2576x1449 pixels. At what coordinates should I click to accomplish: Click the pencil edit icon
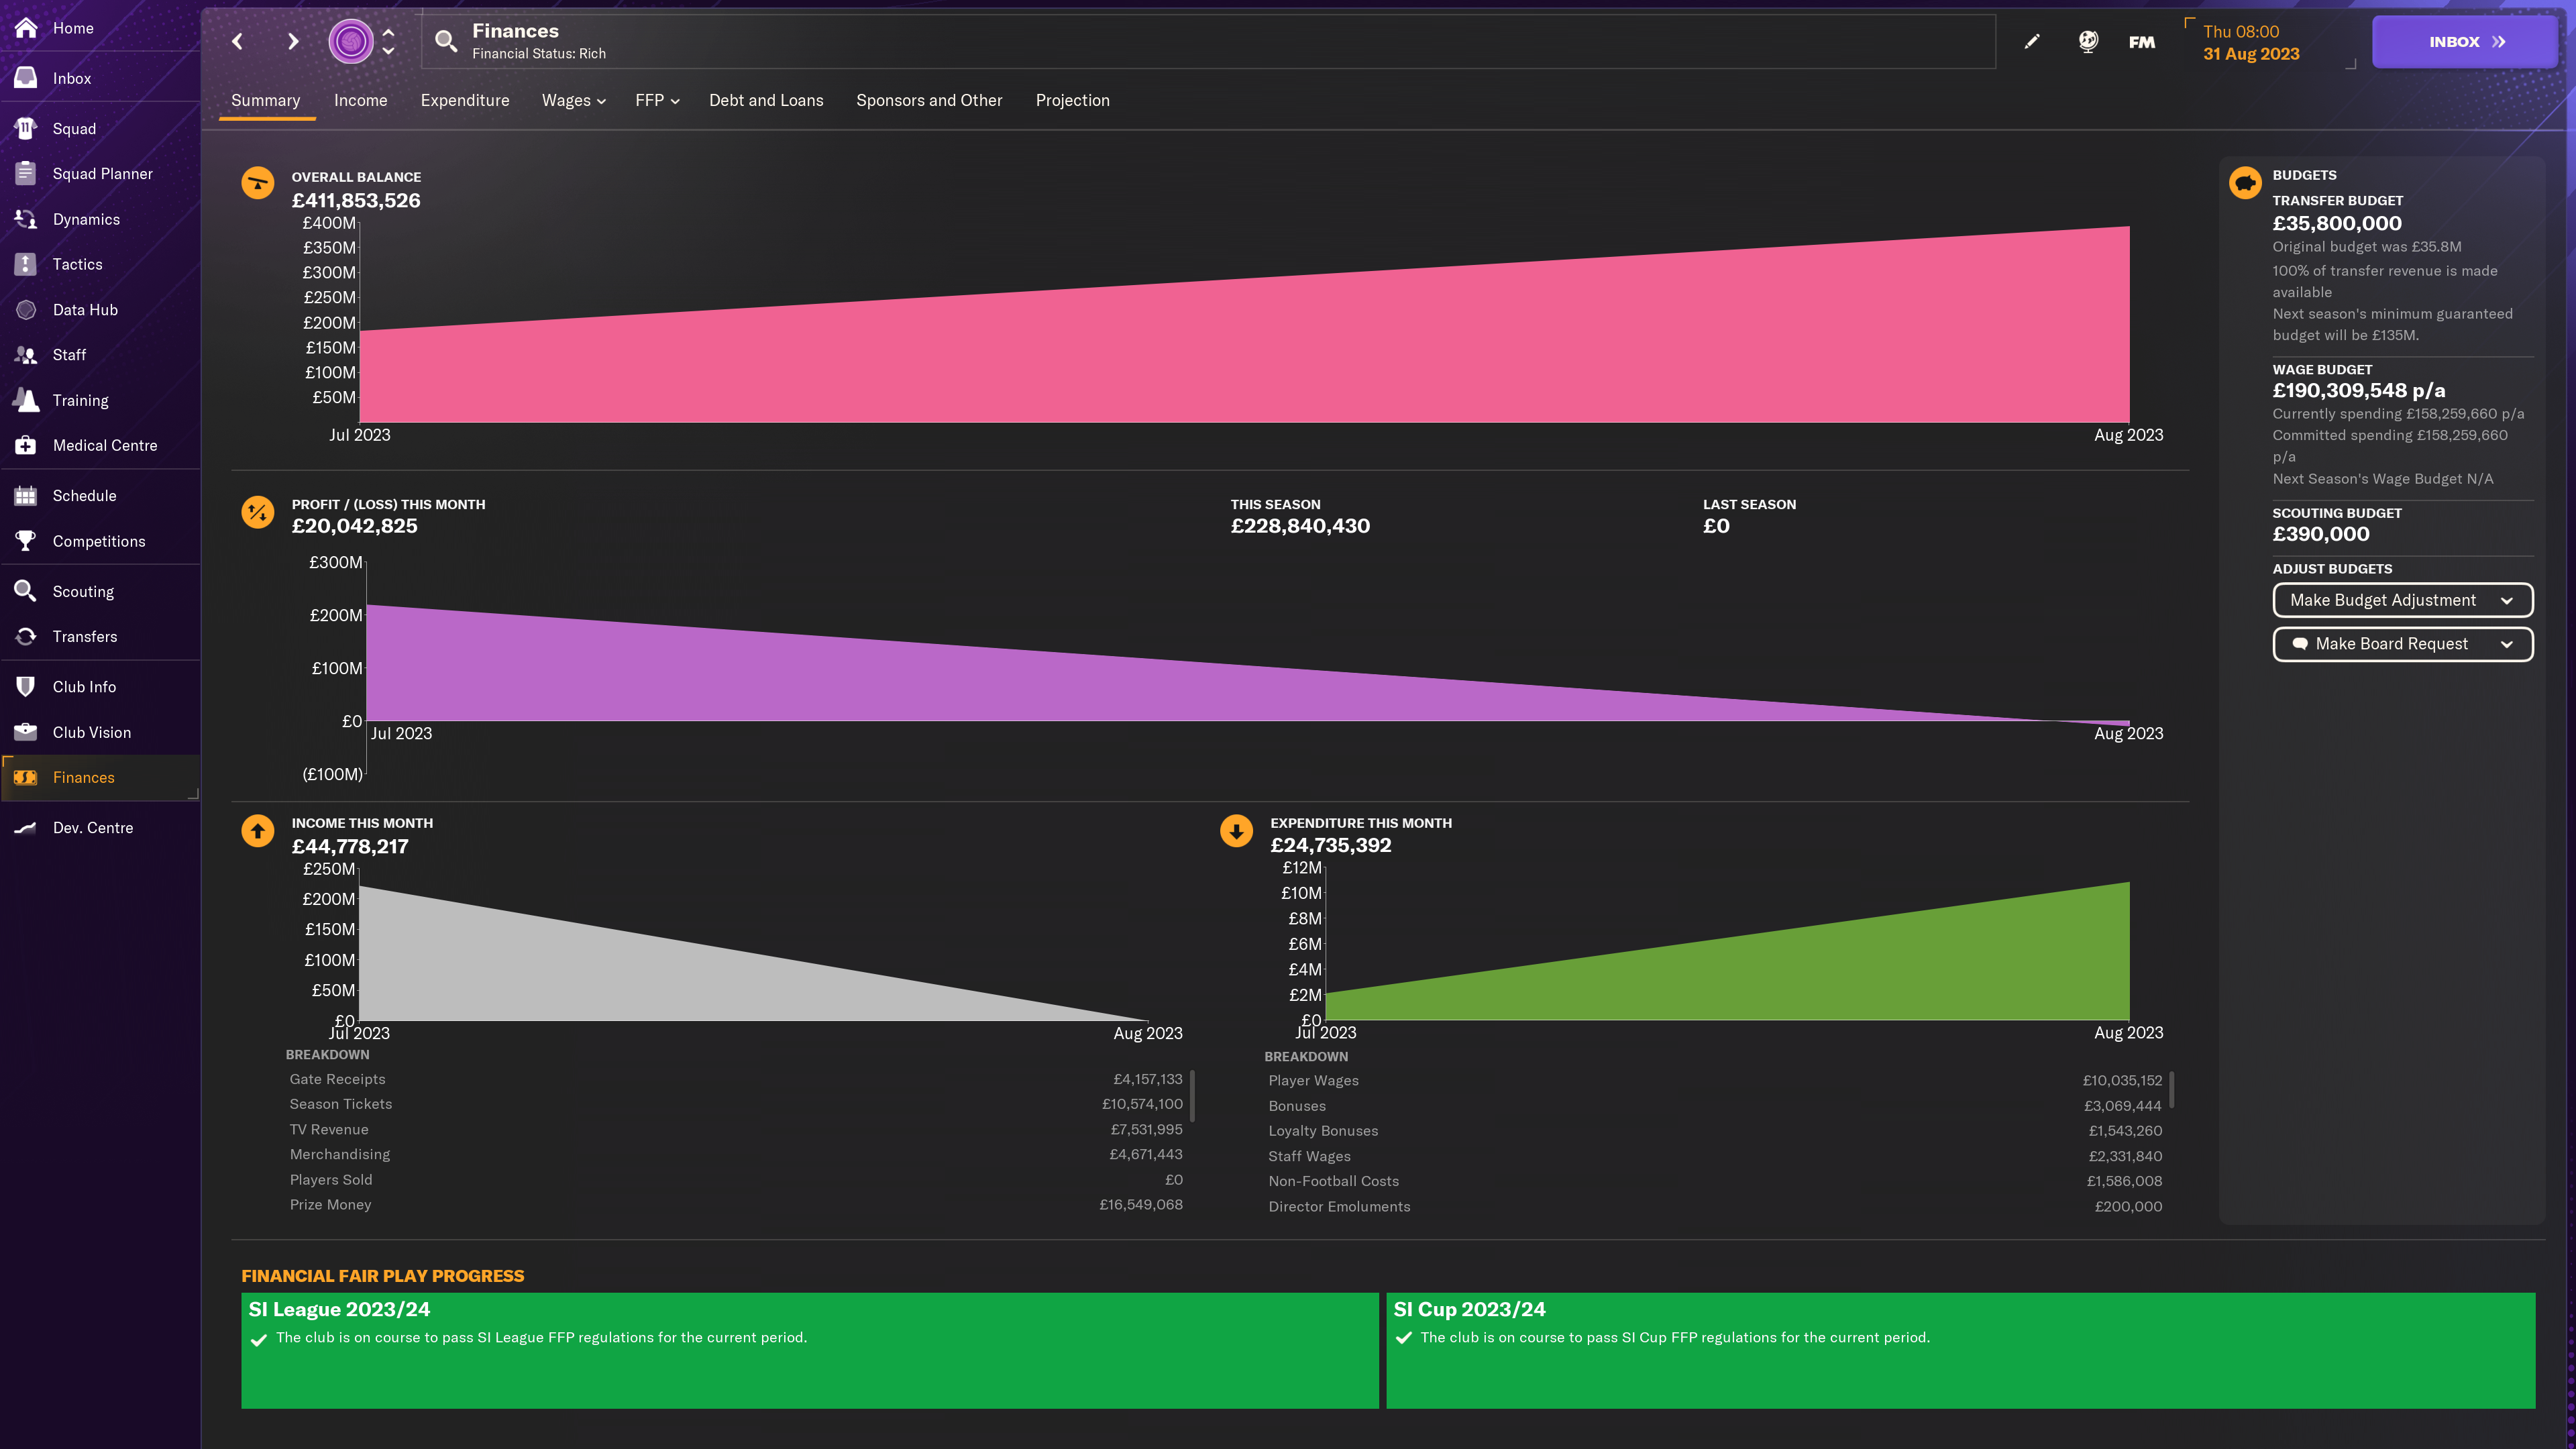pos(2031,41)
